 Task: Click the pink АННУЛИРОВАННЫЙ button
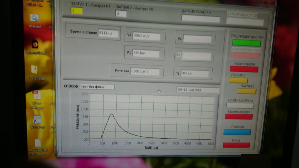[x=245, y=55]
